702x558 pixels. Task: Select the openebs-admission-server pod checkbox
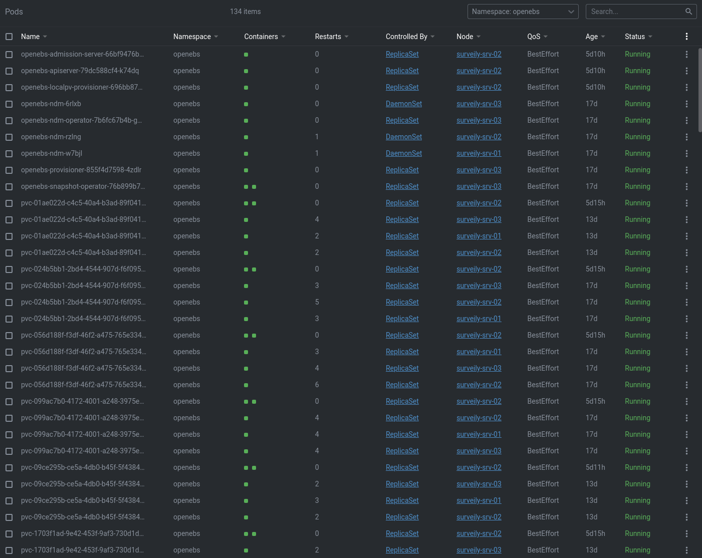click(x=9, y=54)
